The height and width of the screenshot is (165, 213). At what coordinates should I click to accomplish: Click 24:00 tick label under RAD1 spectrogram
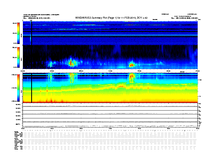click(197, 71)
